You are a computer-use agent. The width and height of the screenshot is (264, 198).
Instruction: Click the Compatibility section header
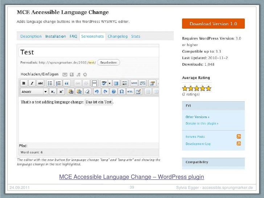tap(213, 162)
